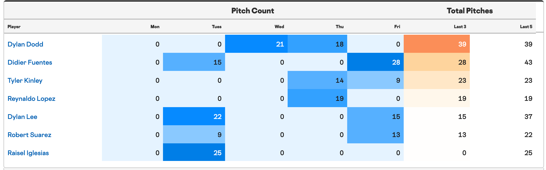Open Robert Suarez player link
This screenshot has height=170, width=546.
(x=29, y=135)
